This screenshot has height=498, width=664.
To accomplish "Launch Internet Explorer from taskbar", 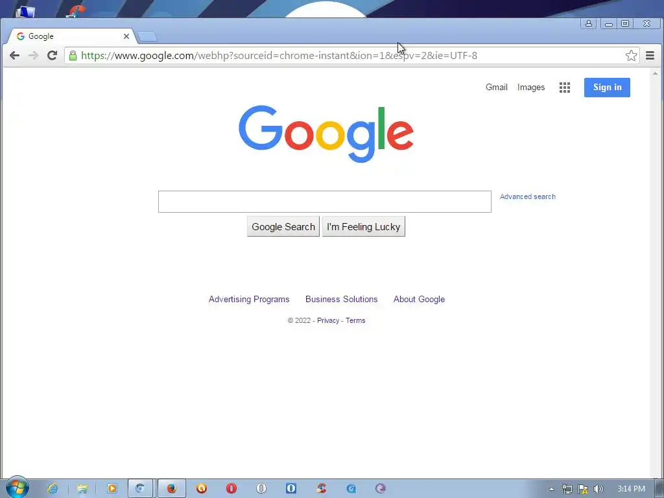I will 53,488.
